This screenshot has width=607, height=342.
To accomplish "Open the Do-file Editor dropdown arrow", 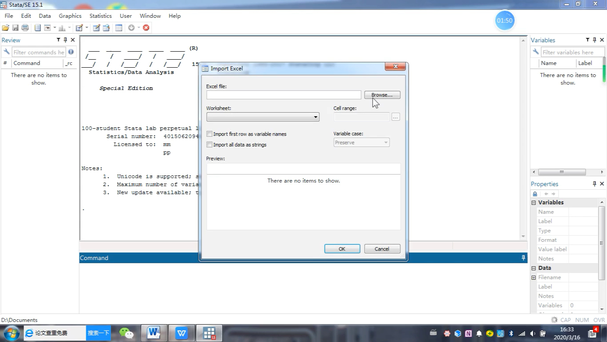I will point(87,28).
